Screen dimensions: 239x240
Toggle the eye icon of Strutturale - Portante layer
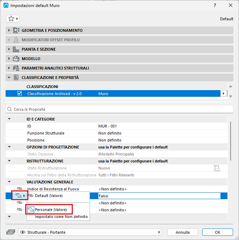coord(23,232)
